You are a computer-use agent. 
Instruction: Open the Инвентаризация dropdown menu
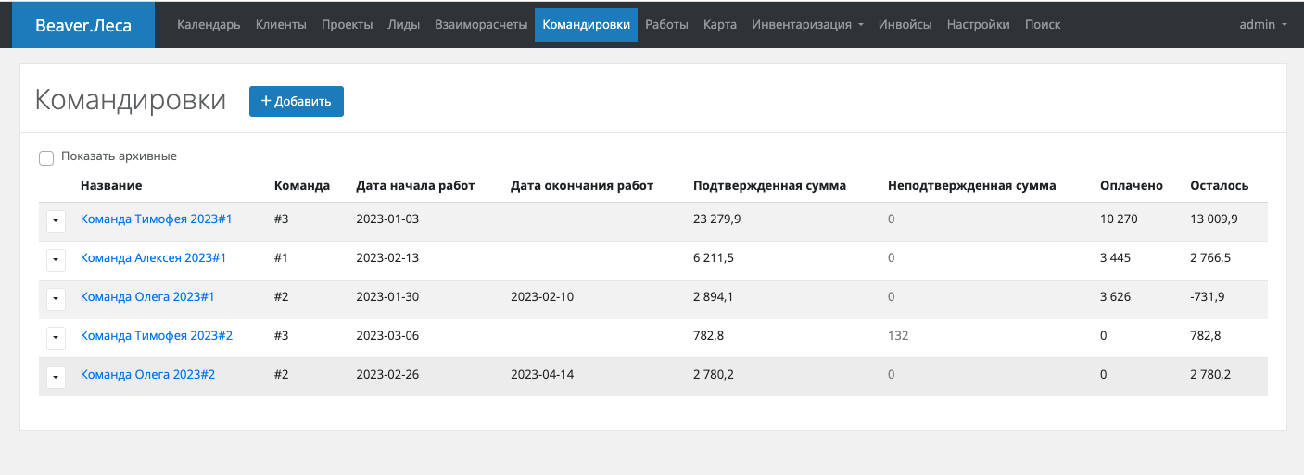coord(807,25)
